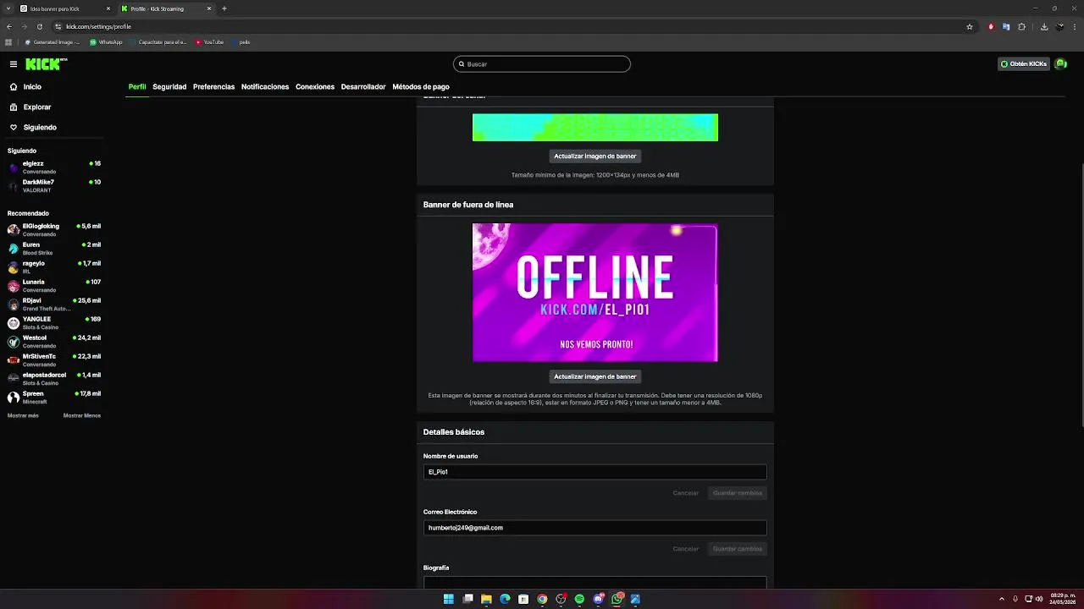
Task: Expand list with Mostrar más
Action: point(23,415)
